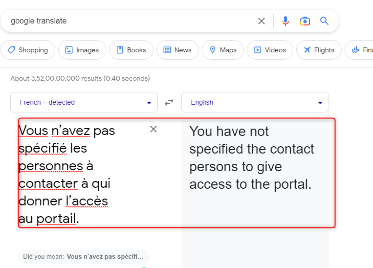Select the Videos tab

point(270,50)
